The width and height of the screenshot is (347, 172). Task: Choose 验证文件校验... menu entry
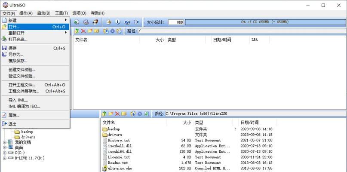point(35,76)
